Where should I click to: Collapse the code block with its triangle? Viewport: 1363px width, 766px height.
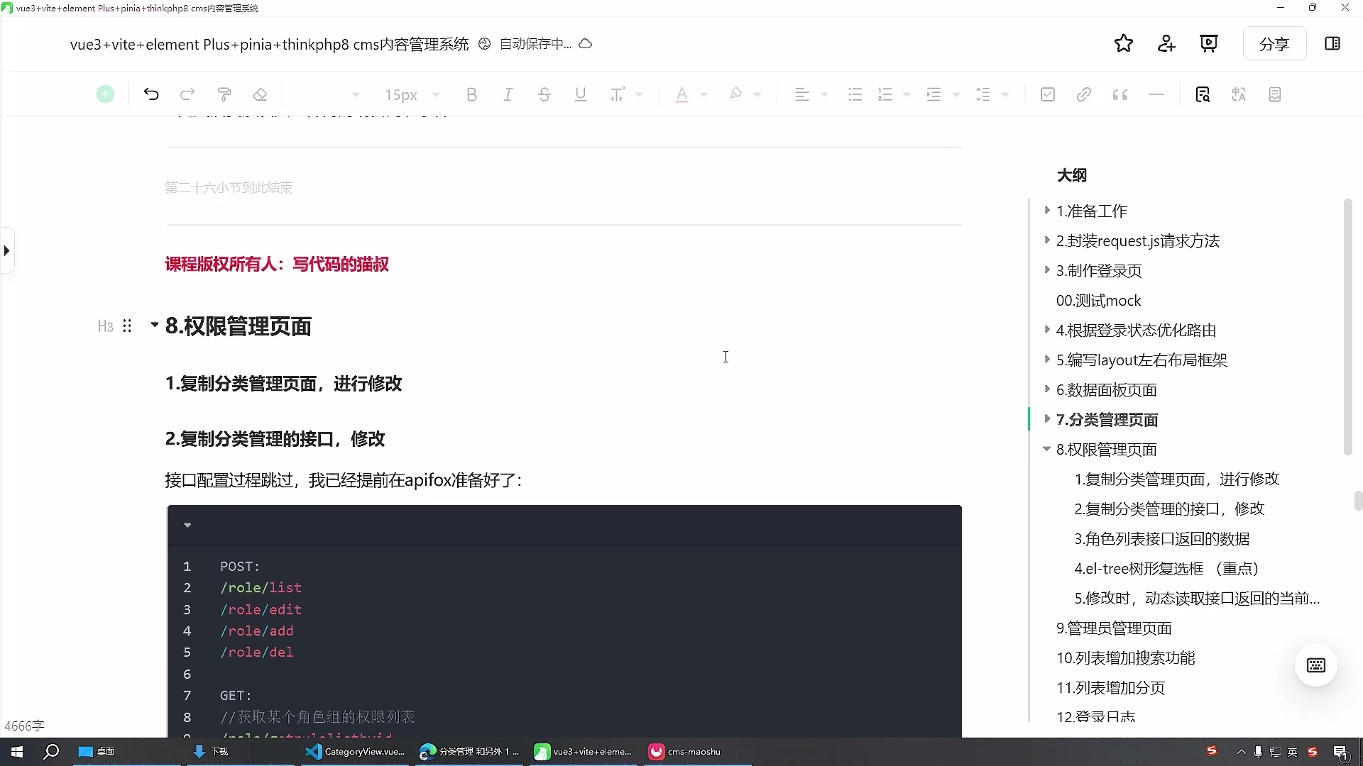(187, 524)
